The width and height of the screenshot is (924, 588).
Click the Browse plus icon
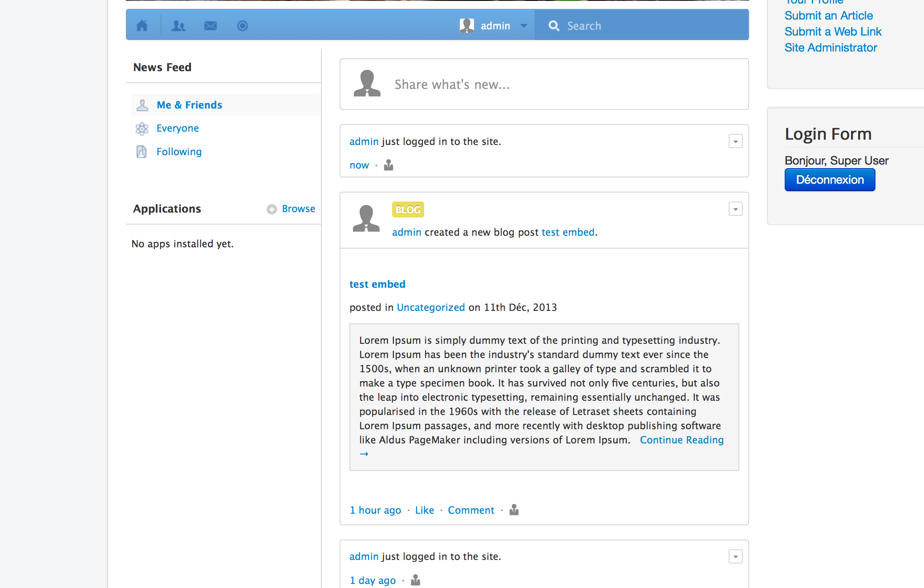point(272,209)
